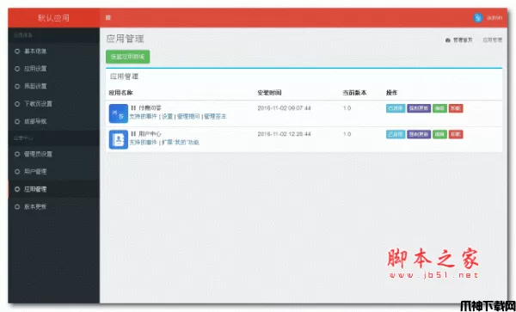Click green 编辑 button for 用户中心
Viewport: 516px width, 312px height.
tap(439, 134)
